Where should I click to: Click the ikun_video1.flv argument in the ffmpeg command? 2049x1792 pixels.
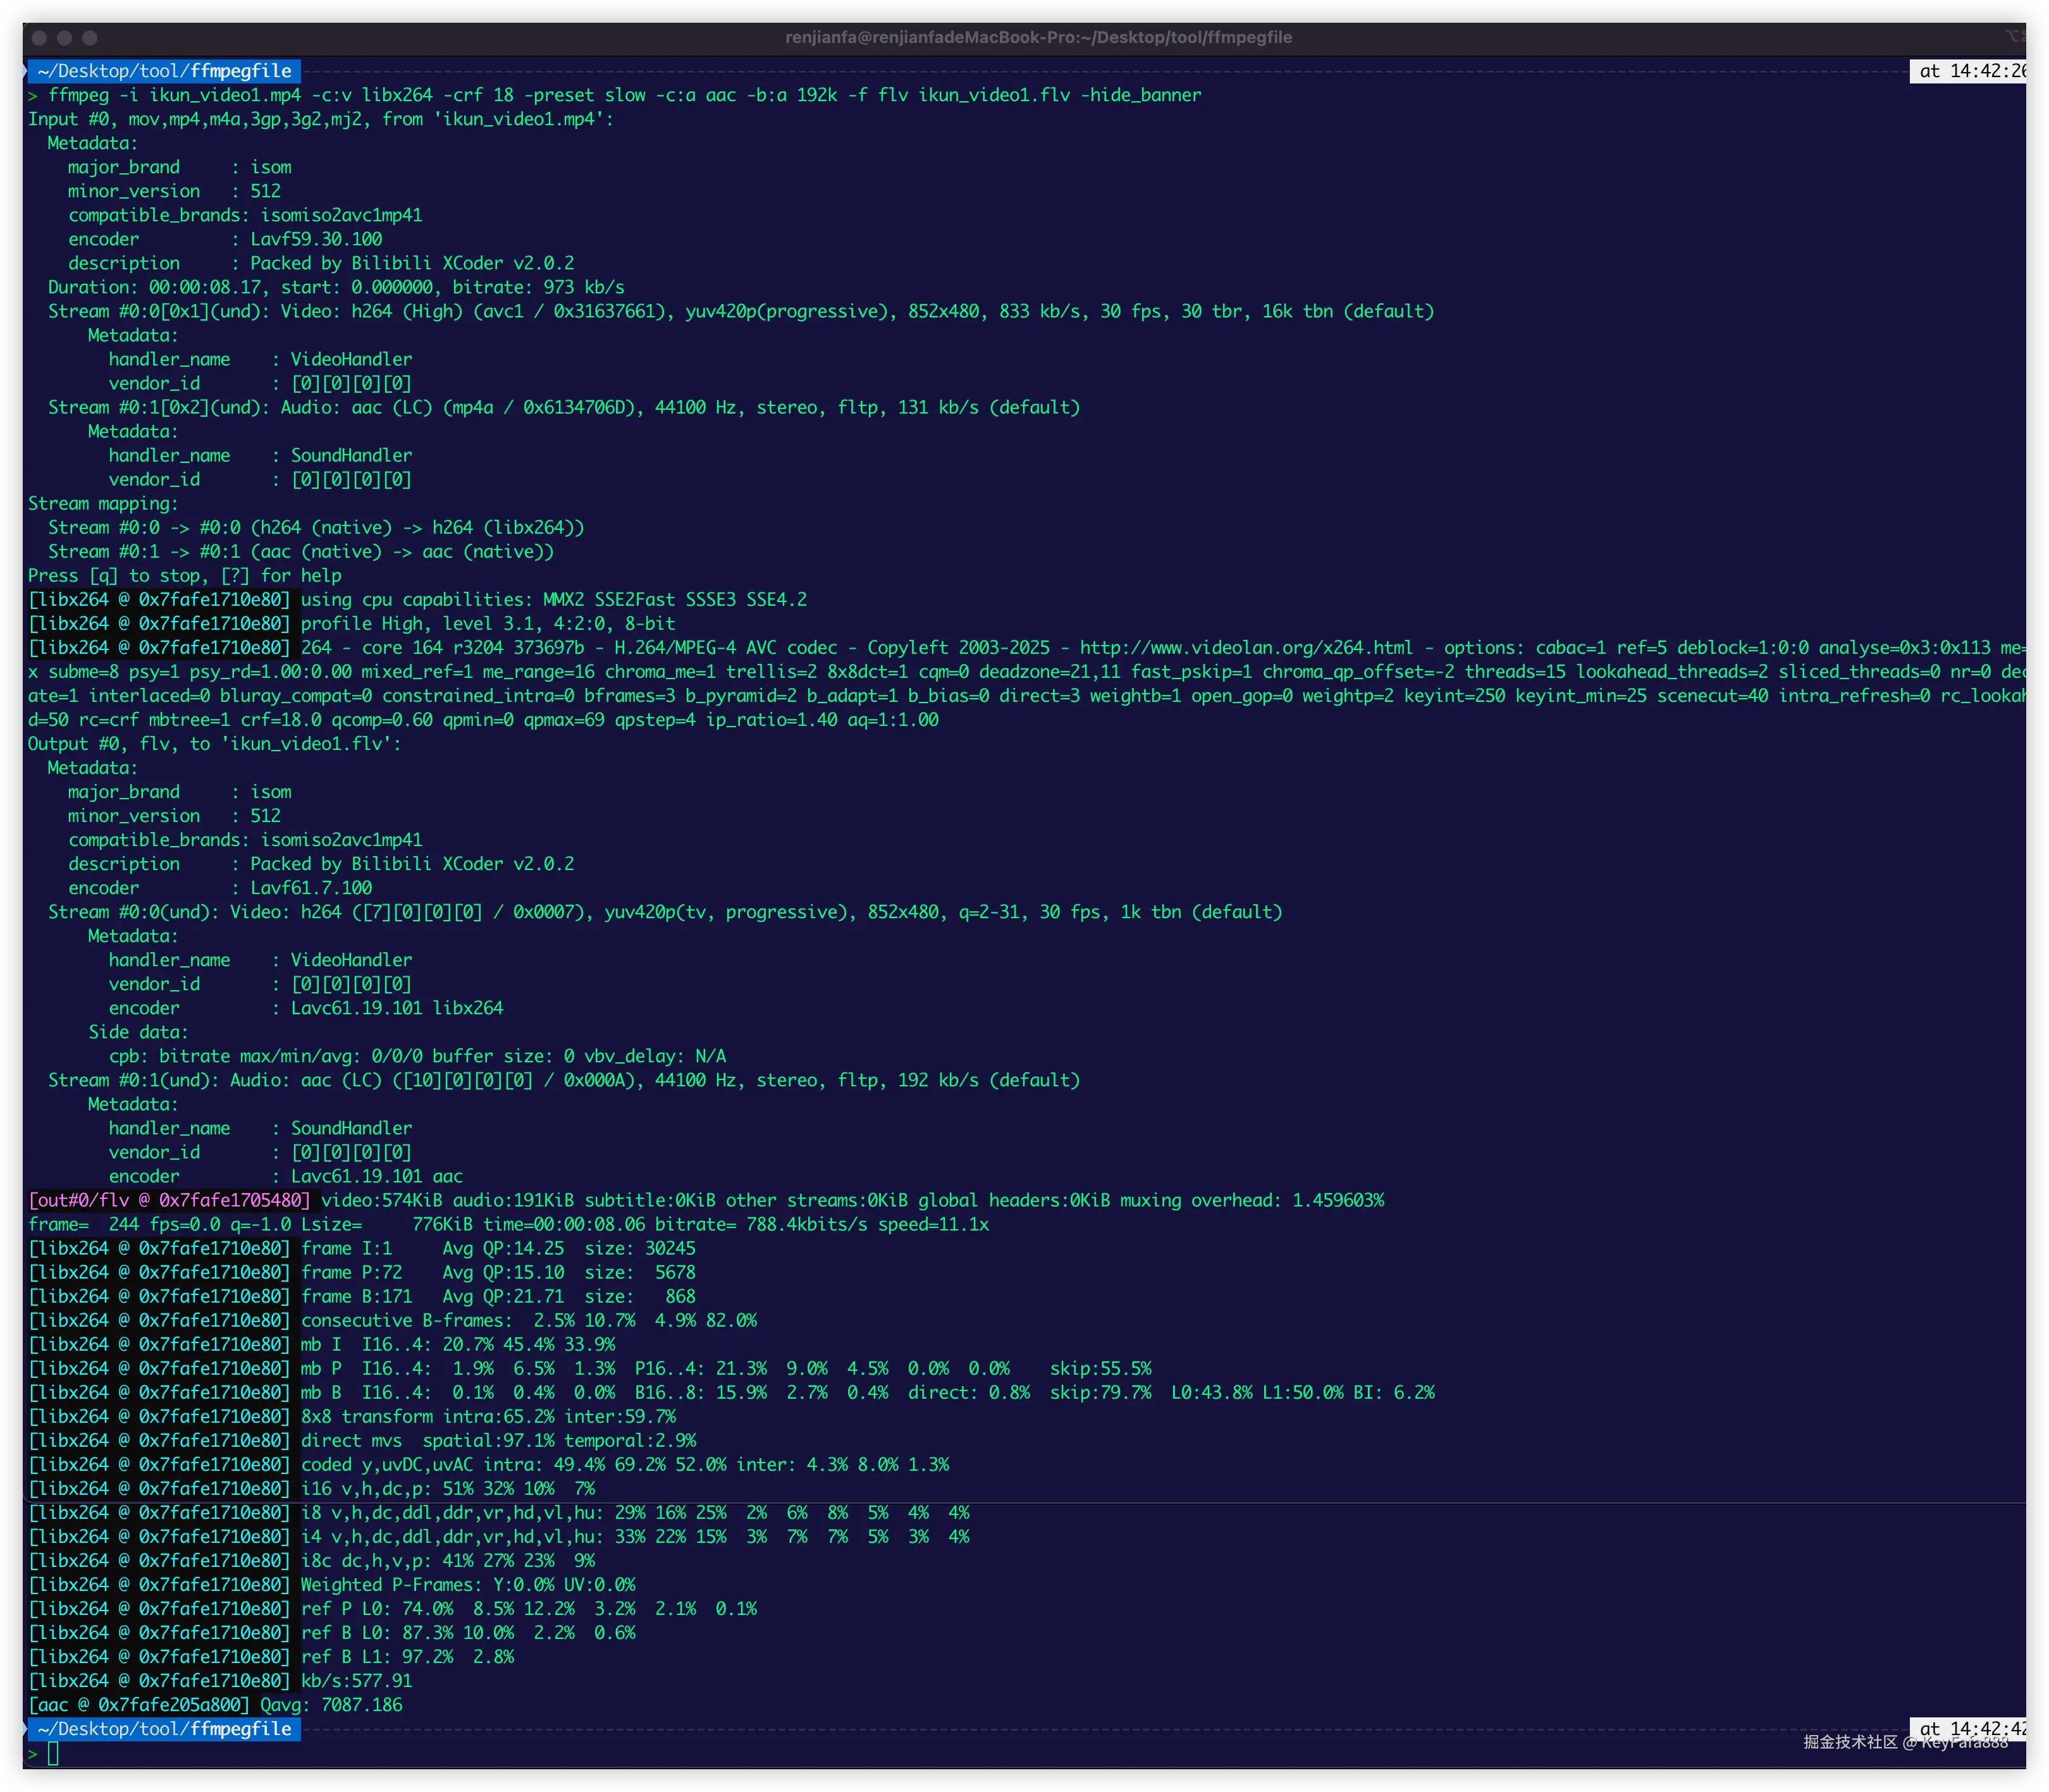[994, 95]
